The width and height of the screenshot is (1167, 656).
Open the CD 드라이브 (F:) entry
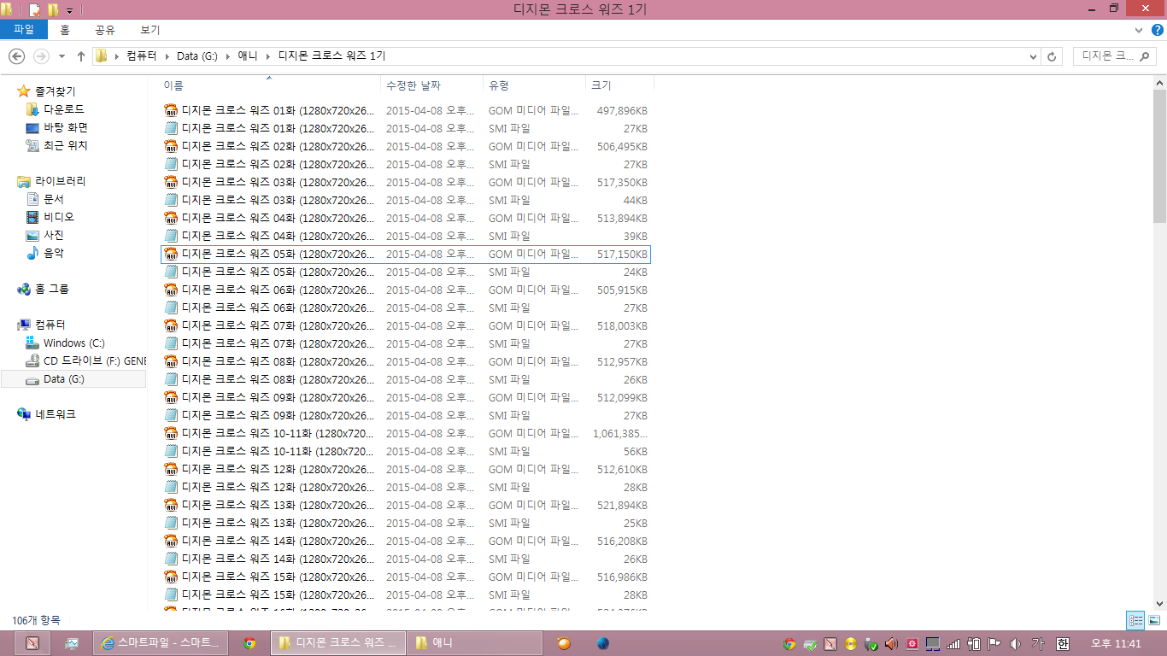pyautogui.click(x=95, y=360)
